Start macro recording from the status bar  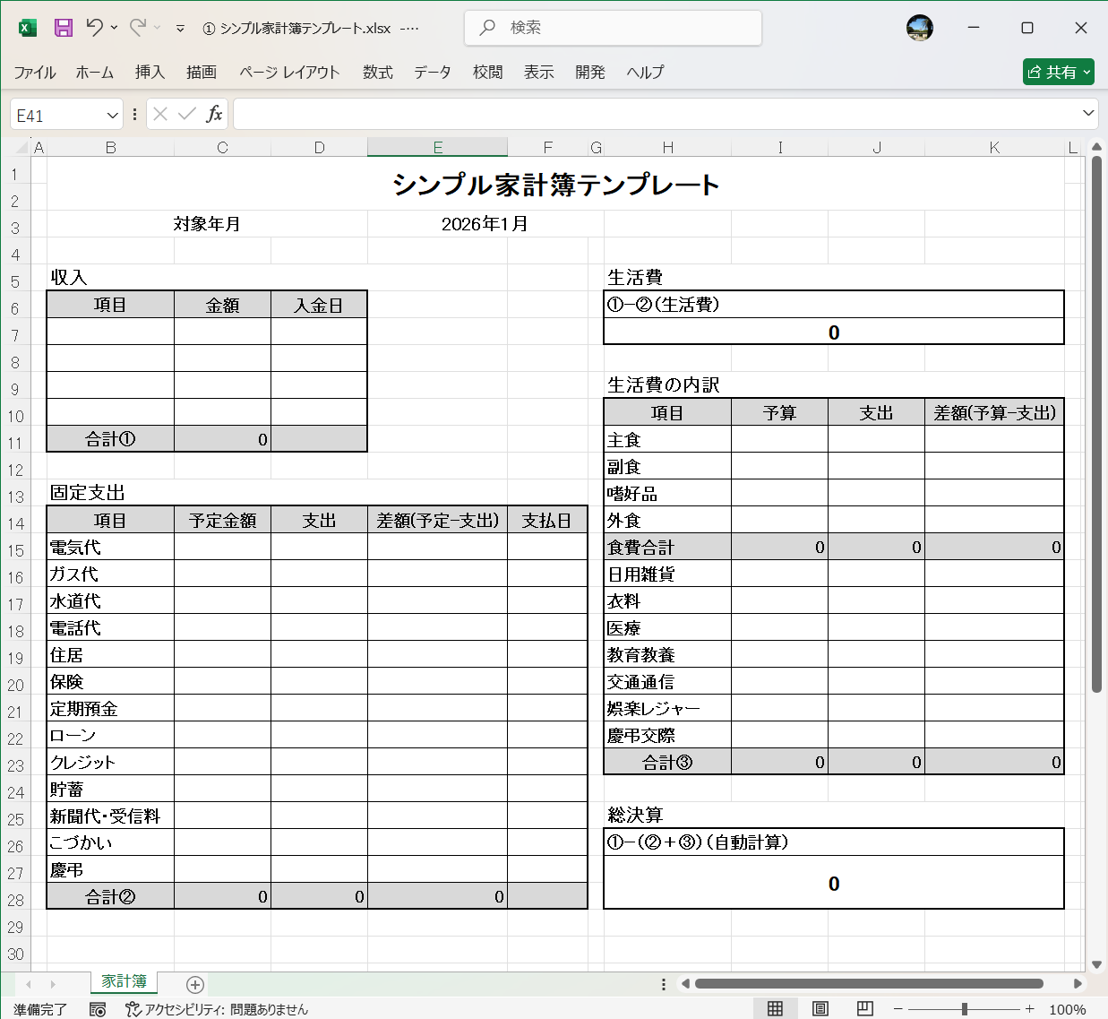tap(98, 1009)
